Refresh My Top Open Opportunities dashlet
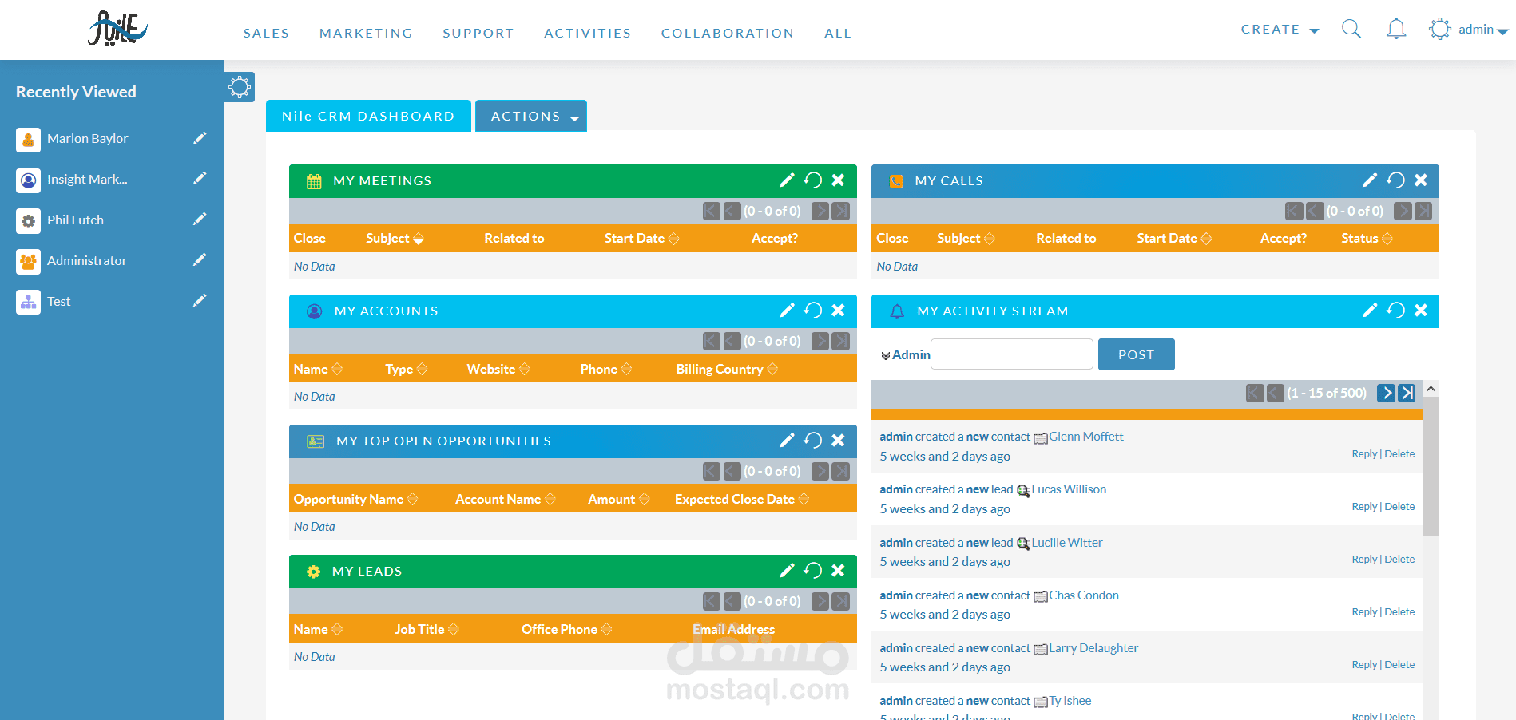1516x720 pixels. [x=813, y=440]
